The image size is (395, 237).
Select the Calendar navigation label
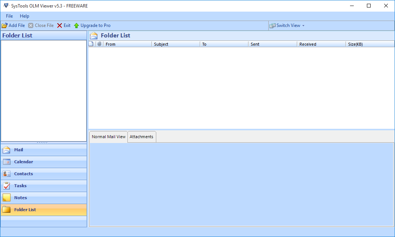click(24, 162)
